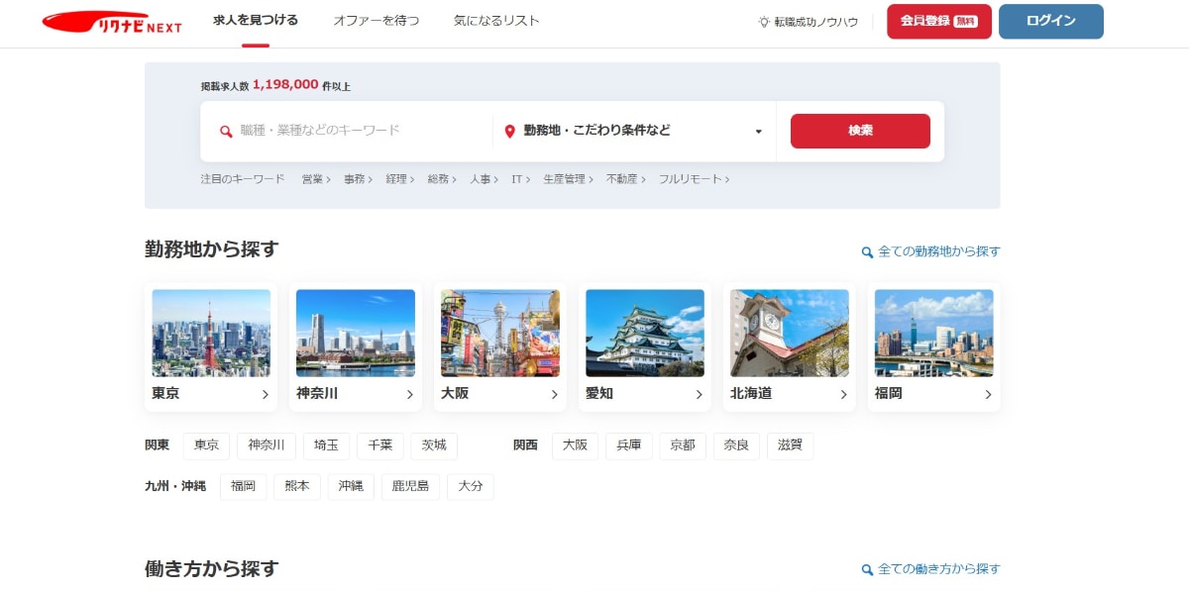Click the 会員登録 無料 registration button
Image resolution: width=1189 pixels, height=591 pixels.
click(x=938, y=20)
